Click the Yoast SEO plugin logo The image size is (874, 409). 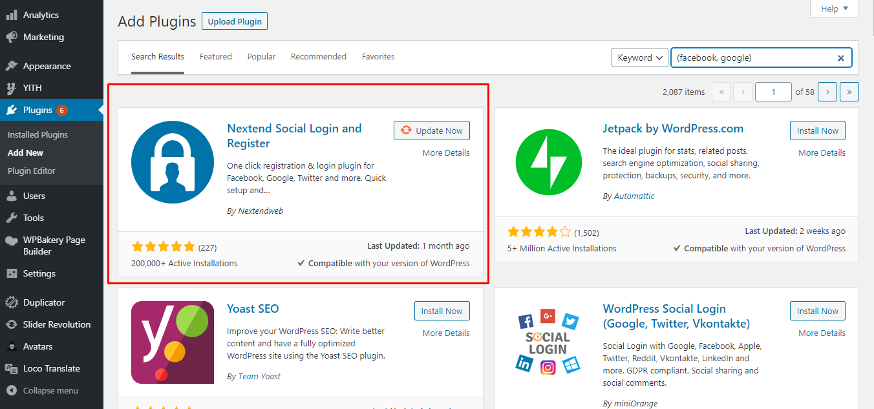coord(173,342)
